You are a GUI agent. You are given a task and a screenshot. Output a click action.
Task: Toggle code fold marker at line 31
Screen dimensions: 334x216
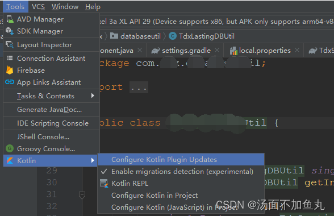coord(82,194)
